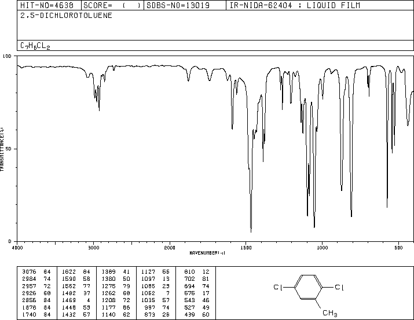Pick the 1208 wavenumber in the peak list

(108, 300)
